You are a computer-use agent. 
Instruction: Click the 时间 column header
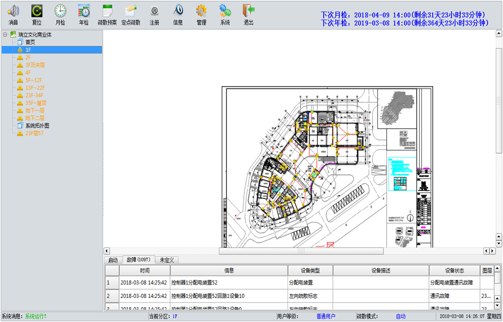point(144,271)
